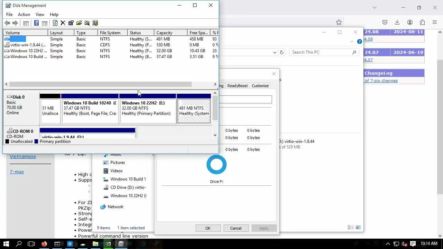Open the Vietnamese language link
Screen dimensions: 443x249
[x=23, y=156]
